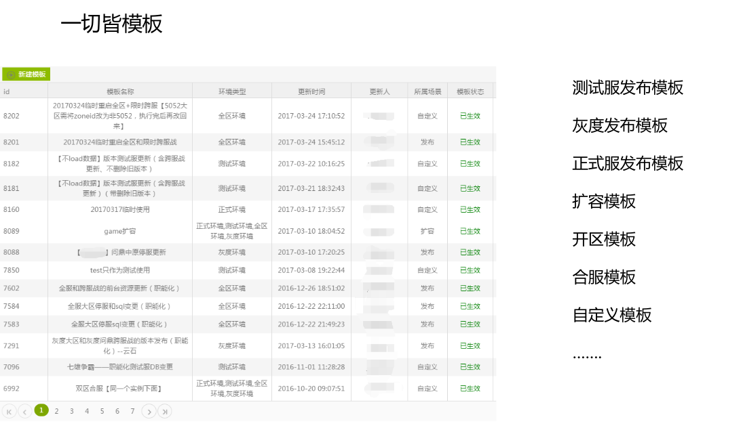This screenshot has width=741, height=428.
Task: Select the 20170317临时使用 template row
Action: coord(120,210)
